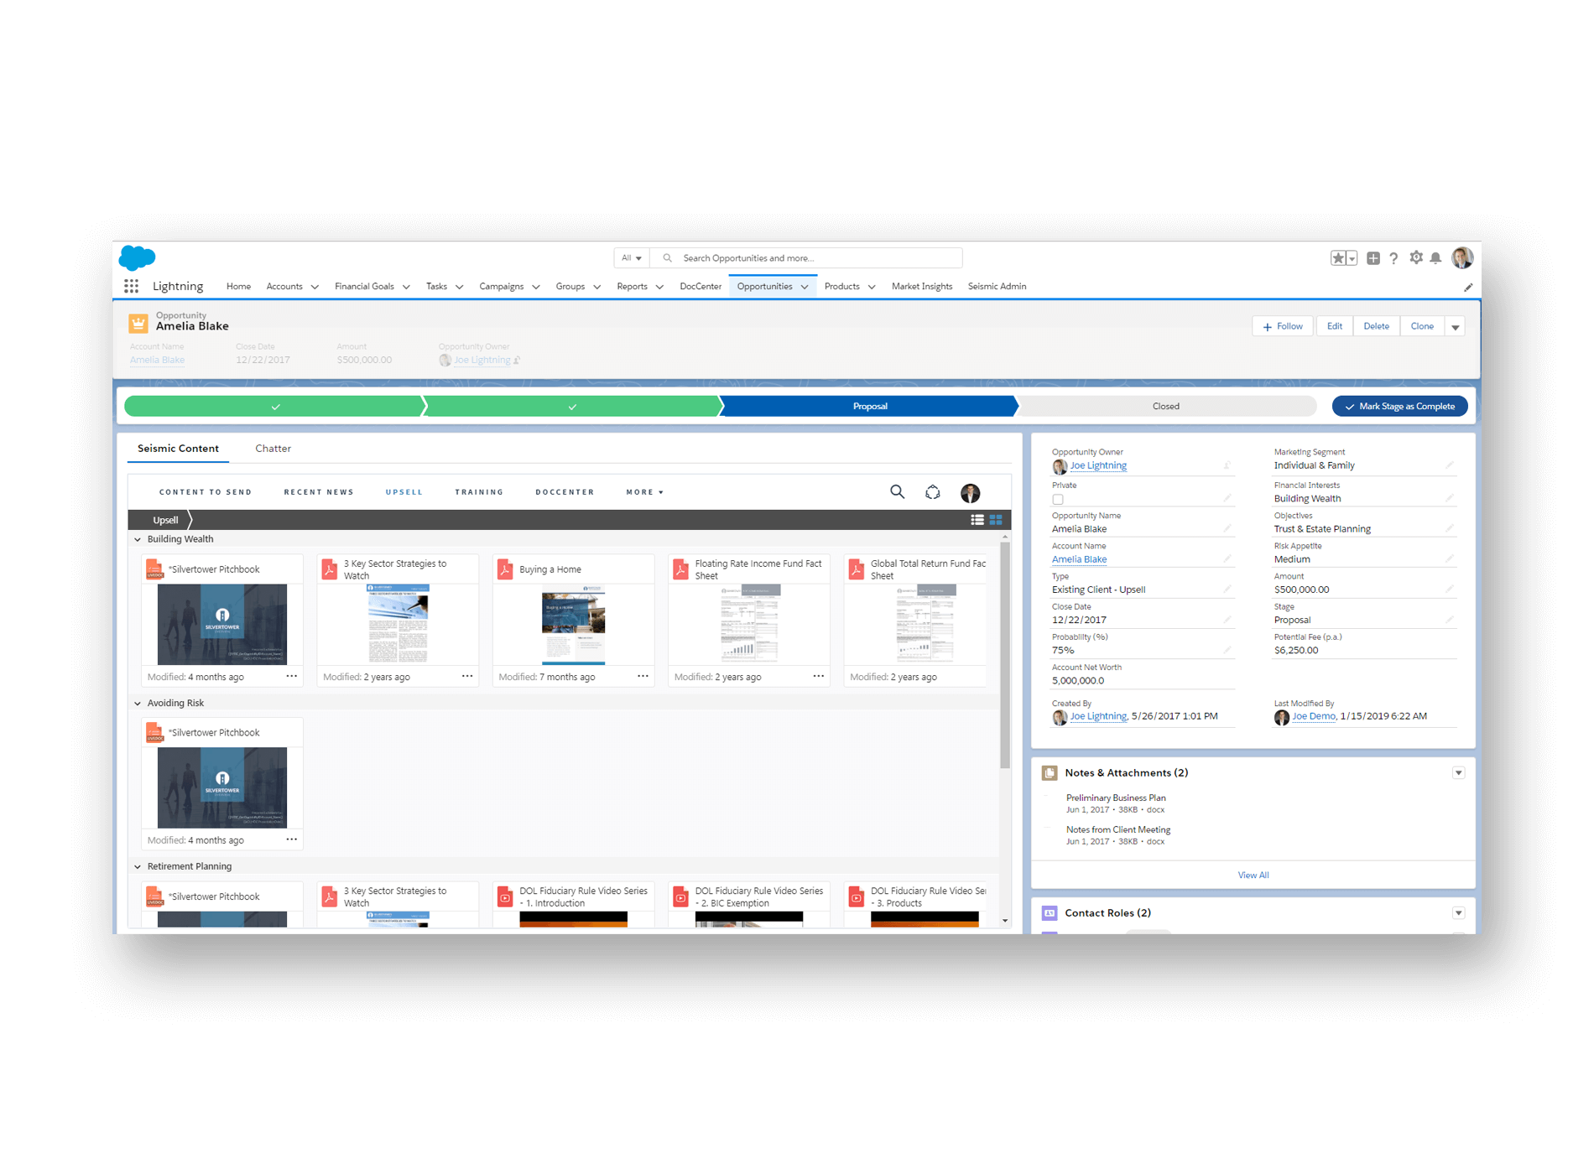Image resolution: width=1594 pixels, height=1174 pixels.
Task: Click the global actions plus icon
Action: click(1373, 258)
